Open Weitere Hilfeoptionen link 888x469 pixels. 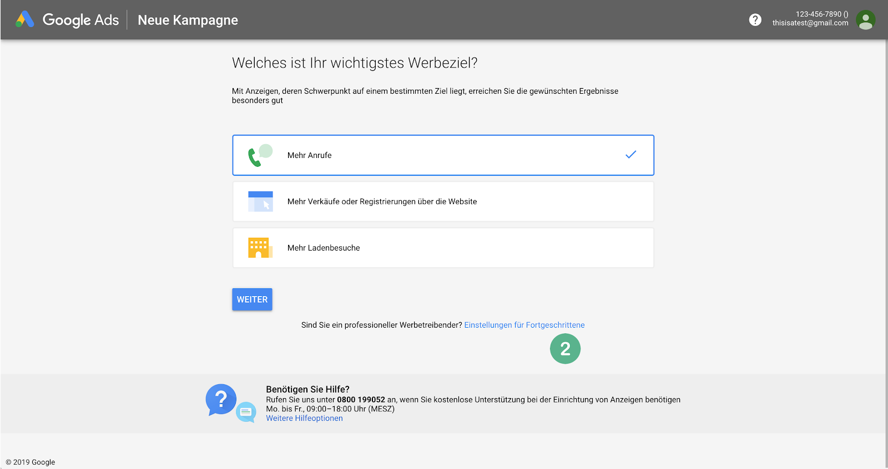pyautogui.click(x=304, y=419)
